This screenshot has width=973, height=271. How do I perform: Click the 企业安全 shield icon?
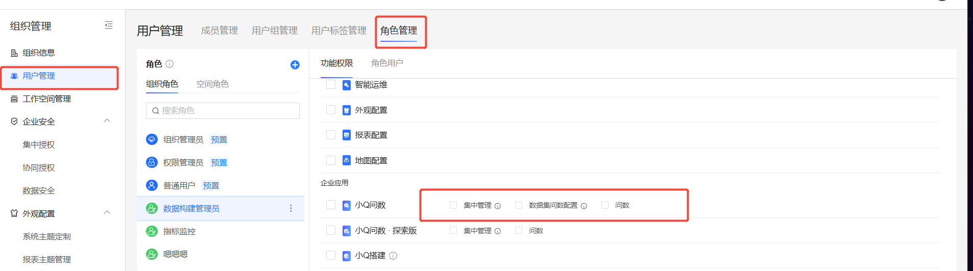(14, 121)
